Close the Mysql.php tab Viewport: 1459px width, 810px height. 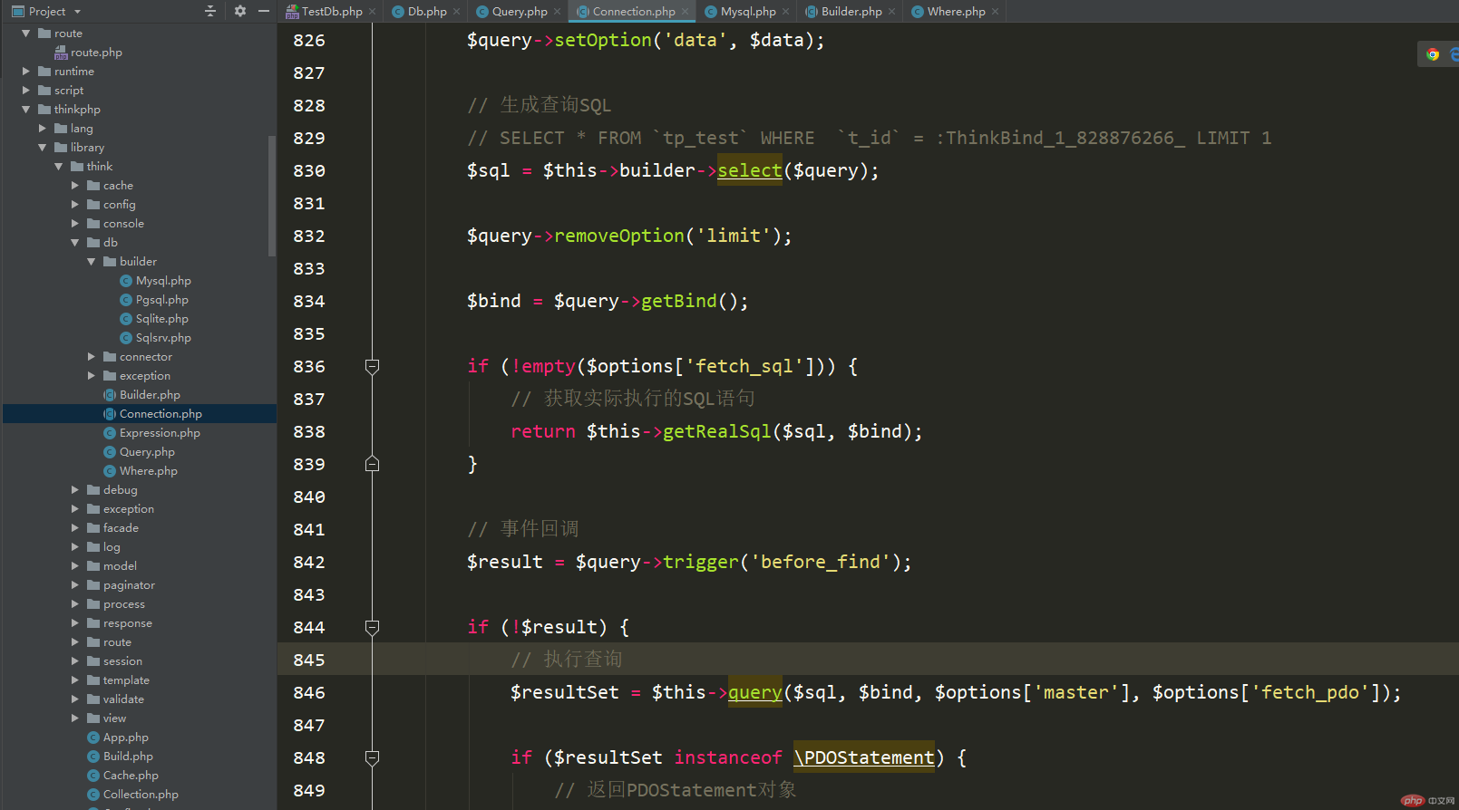(x=785, y=12)
